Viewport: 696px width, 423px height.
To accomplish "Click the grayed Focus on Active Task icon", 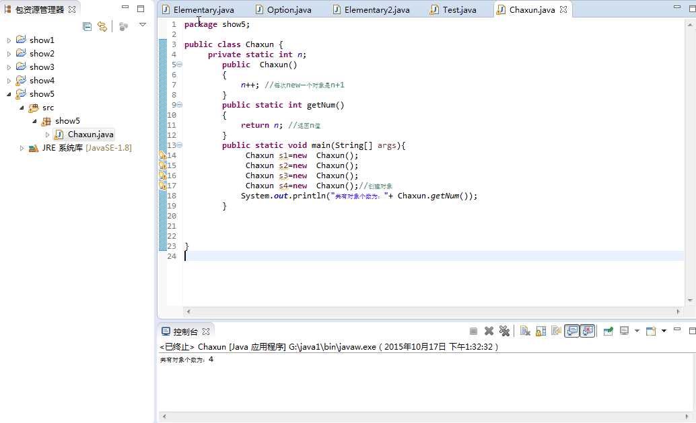I will pyautogui.click(x=123, y=27).
